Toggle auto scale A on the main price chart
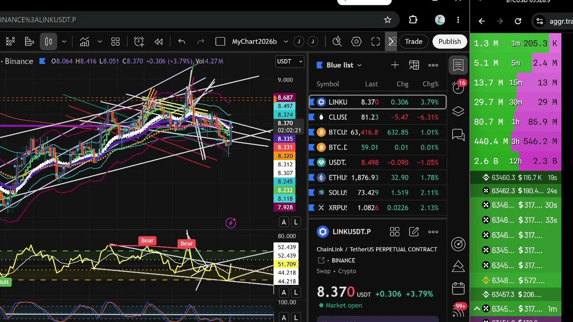The width and height of the screenshot is (573, 322). pos(284,222)
